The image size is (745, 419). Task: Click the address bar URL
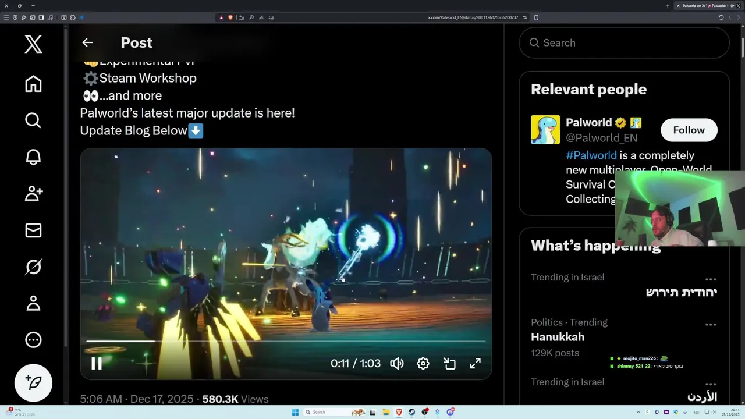(473, 17)
